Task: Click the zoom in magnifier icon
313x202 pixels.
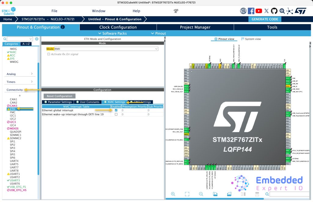Action: [173, 194]
